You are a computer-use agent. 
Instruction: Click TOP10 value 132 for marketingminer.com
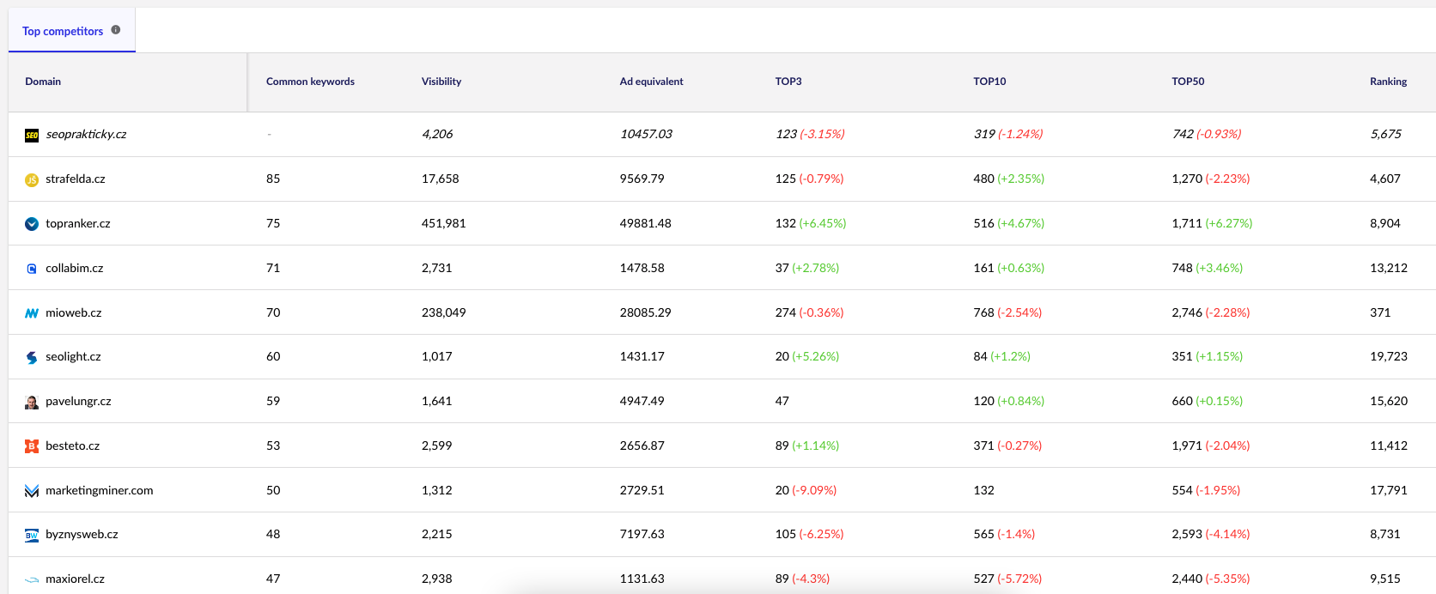(984, 490)
